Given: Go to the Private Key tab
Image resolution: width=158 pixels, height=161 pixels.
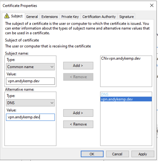Looking at the screenshot, I should point(70,17).
